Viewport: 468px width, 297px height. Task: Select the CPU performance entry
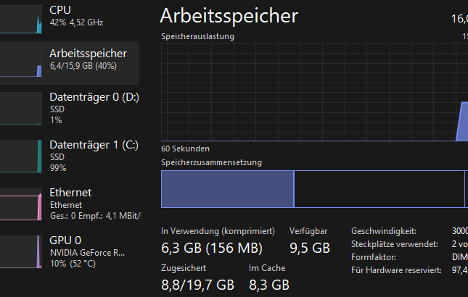70,18
